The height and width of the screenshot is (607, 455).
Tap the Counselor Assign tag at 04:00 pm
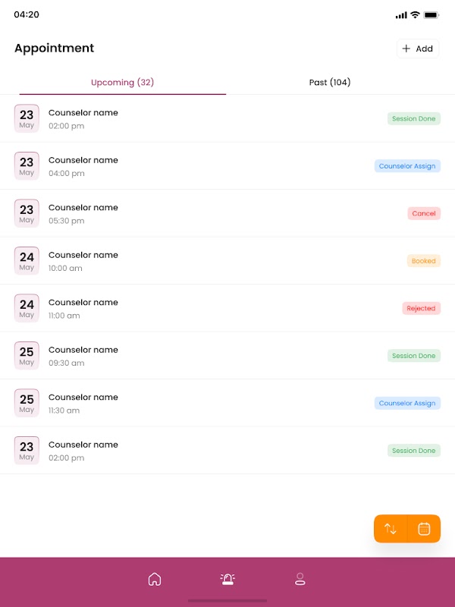407,166
